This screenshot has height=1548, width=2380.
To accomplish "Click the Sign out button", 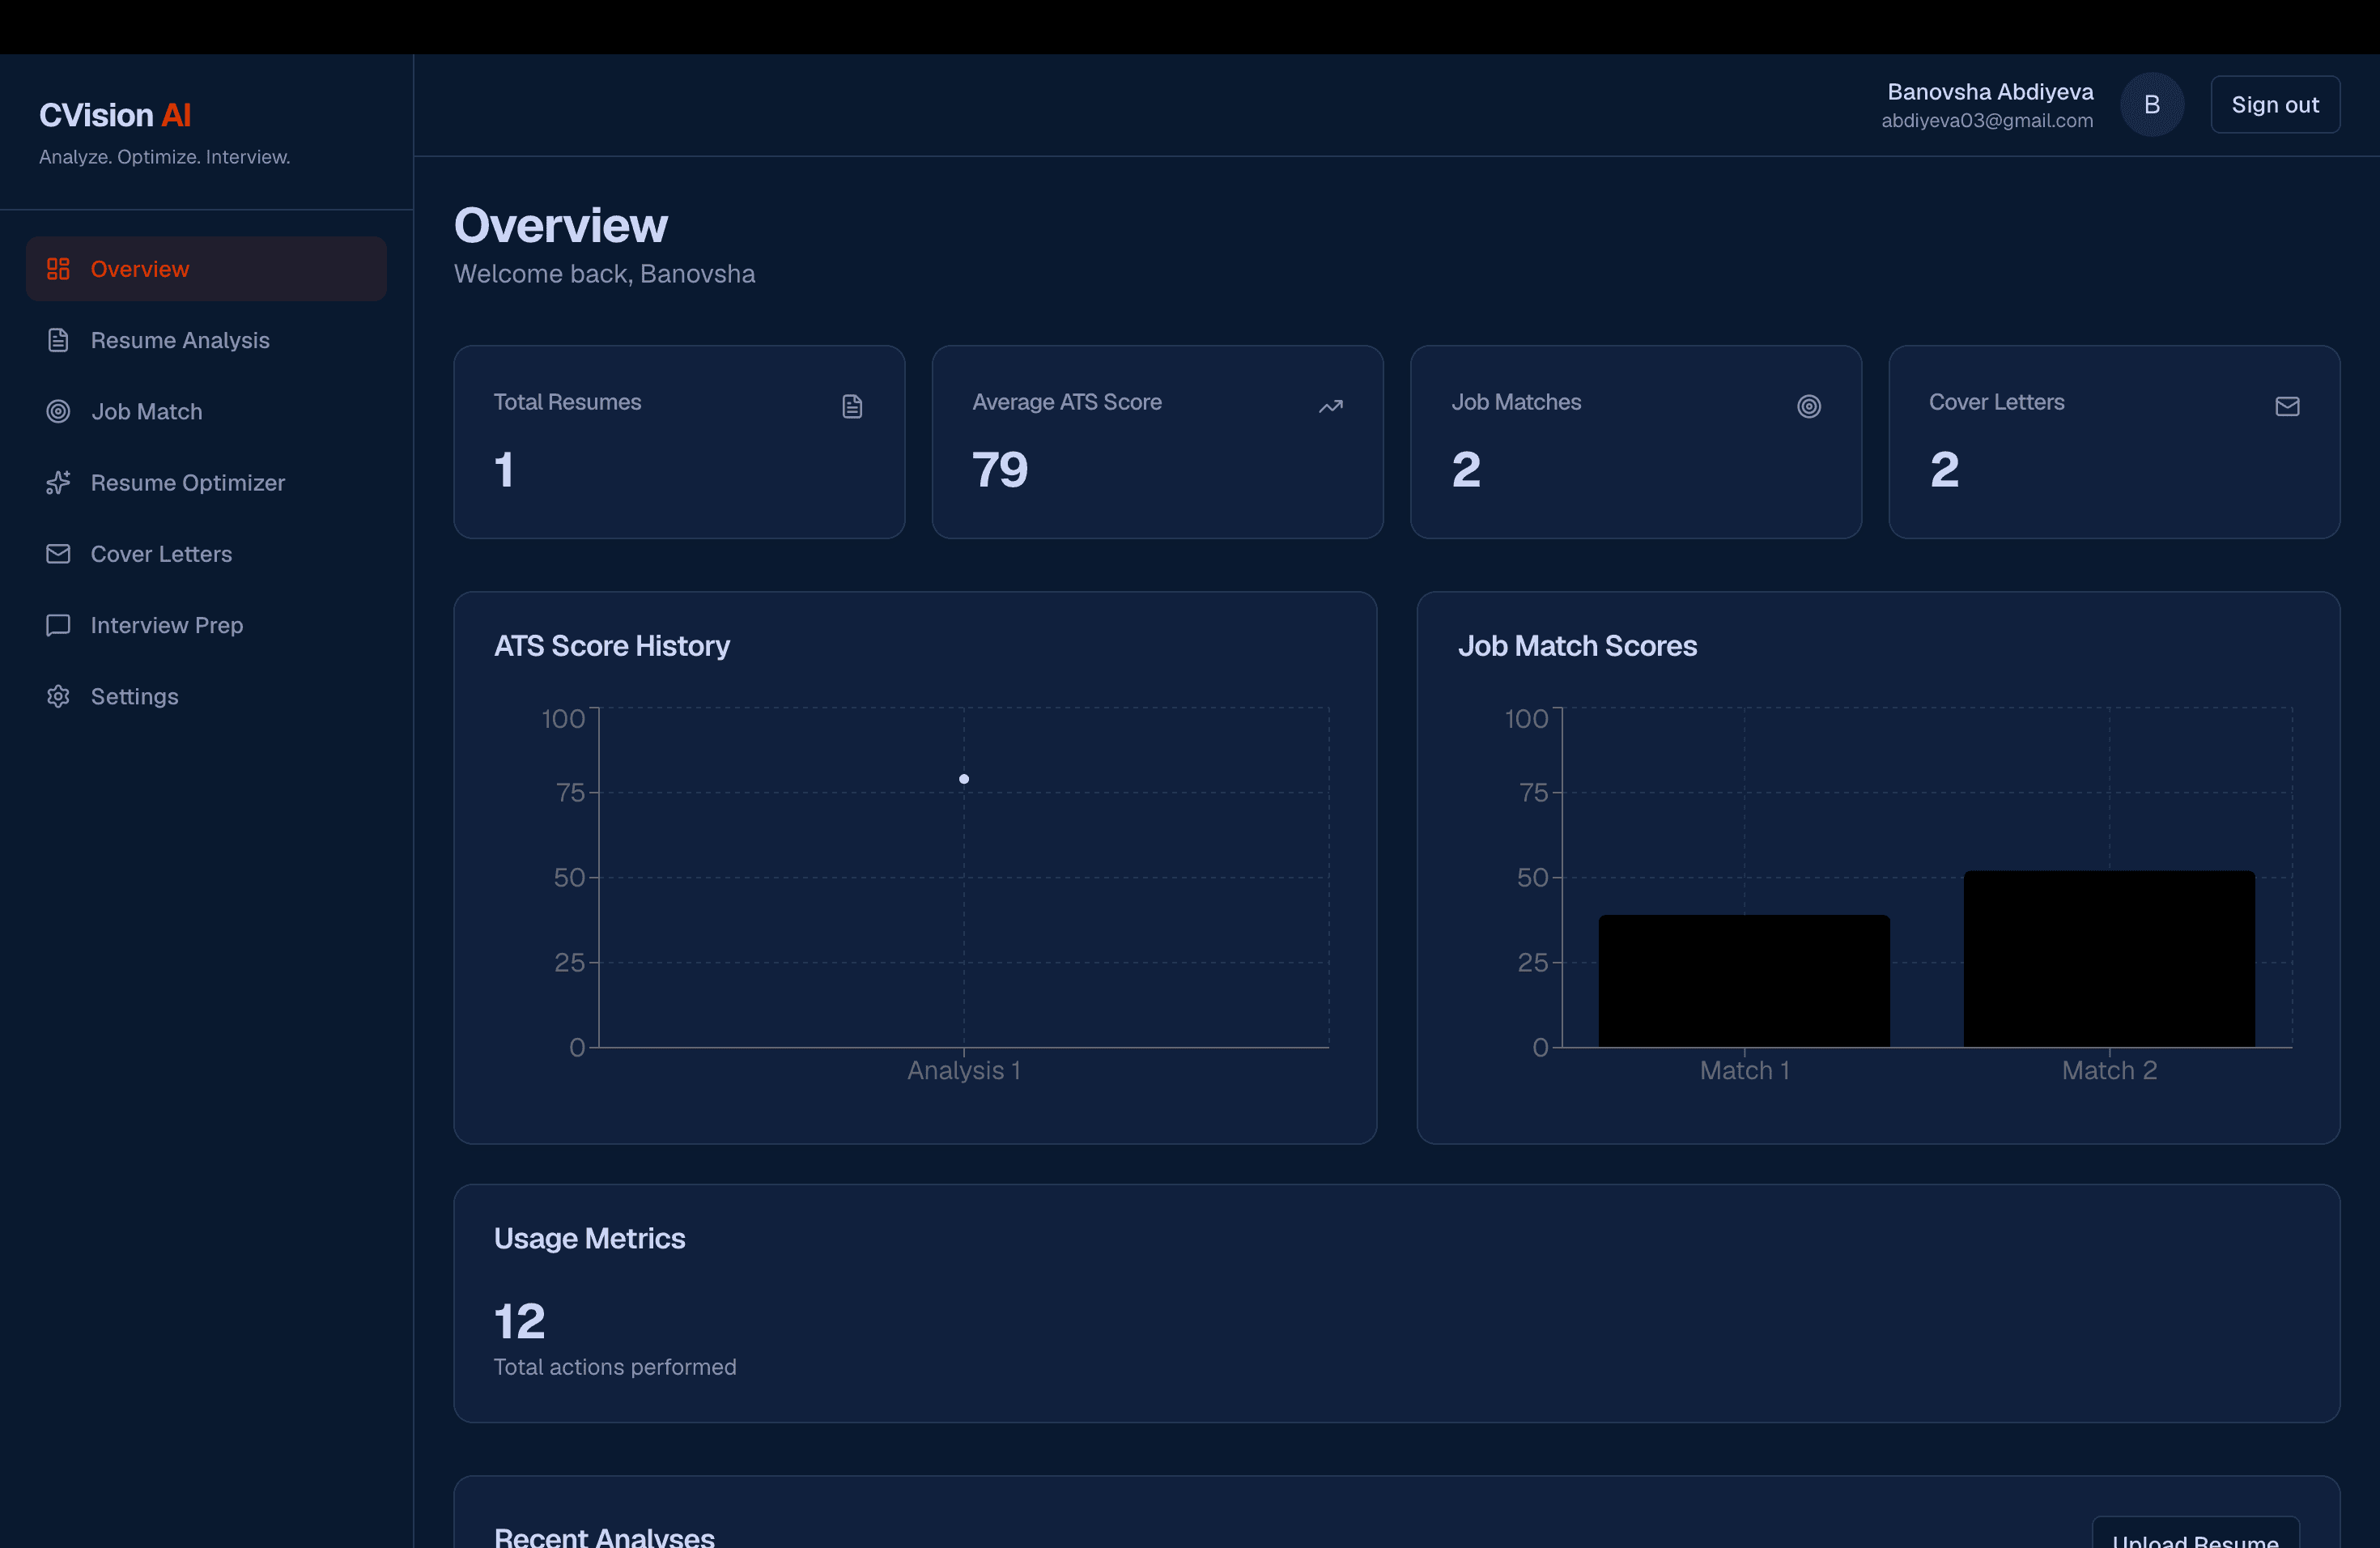I will click(2275, 104).
